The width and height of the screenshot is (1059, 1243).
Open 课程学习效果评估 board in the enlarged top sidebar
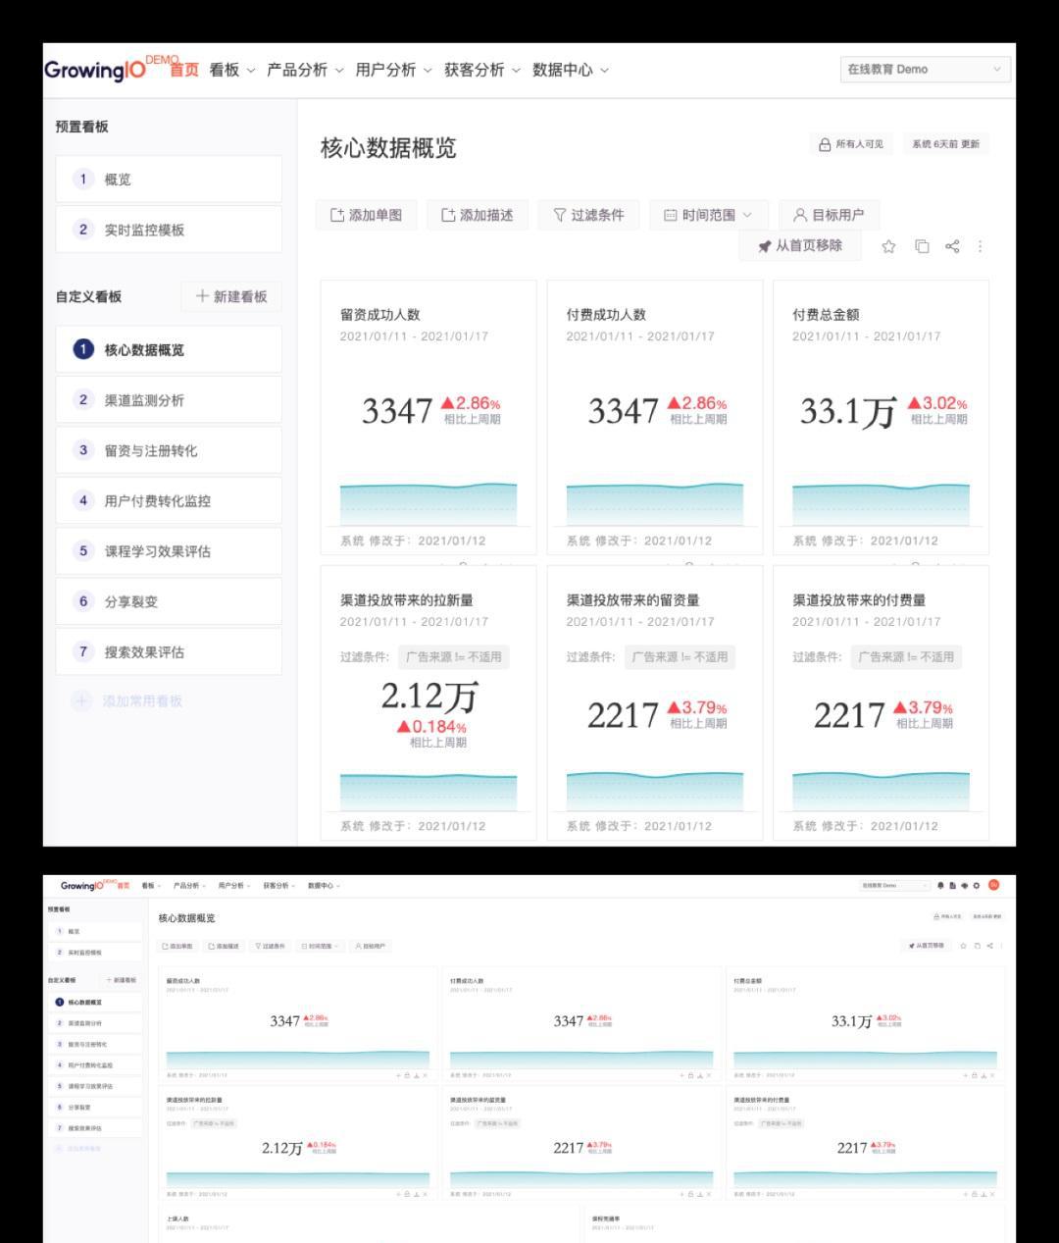click(169, 551)
